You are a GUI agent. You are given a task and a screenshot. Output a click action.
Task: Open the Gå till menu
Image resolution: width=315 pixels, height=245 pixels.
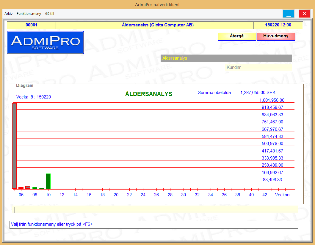coord(50,14)
